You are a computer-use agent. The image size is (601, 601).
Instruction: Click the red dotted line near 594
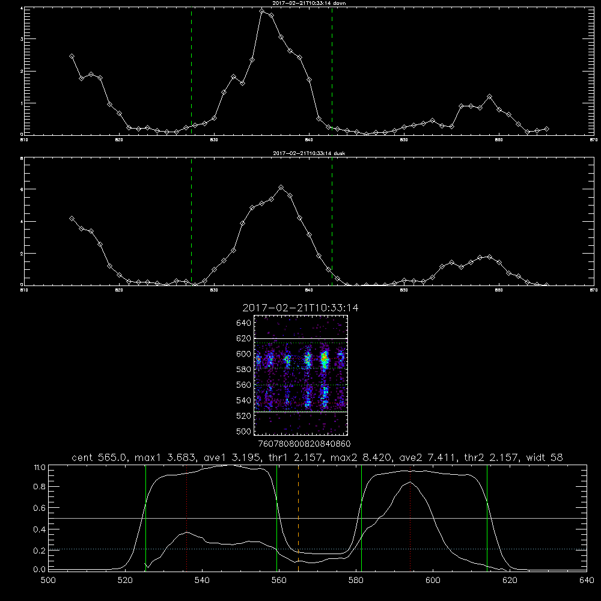[410, 517]
